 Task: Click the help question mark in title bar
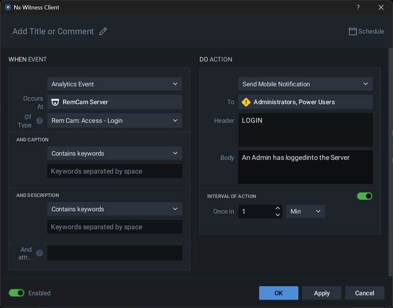358,7
